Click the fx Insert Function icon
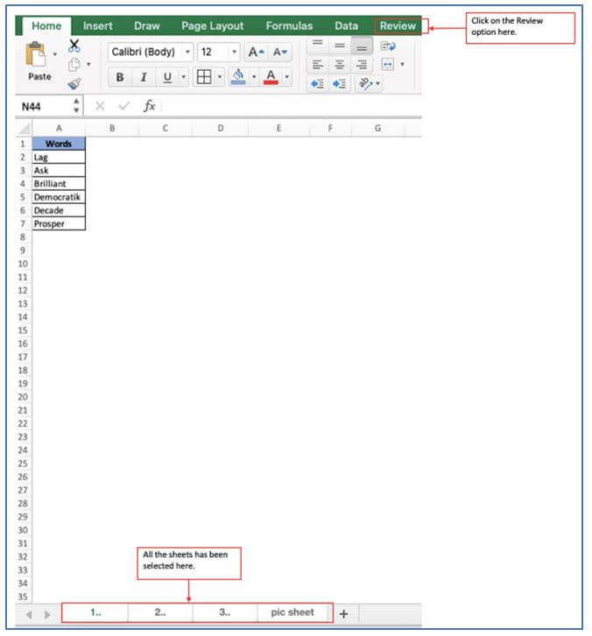The height and width of the screenshot is (636, 592). click(149, 106)
